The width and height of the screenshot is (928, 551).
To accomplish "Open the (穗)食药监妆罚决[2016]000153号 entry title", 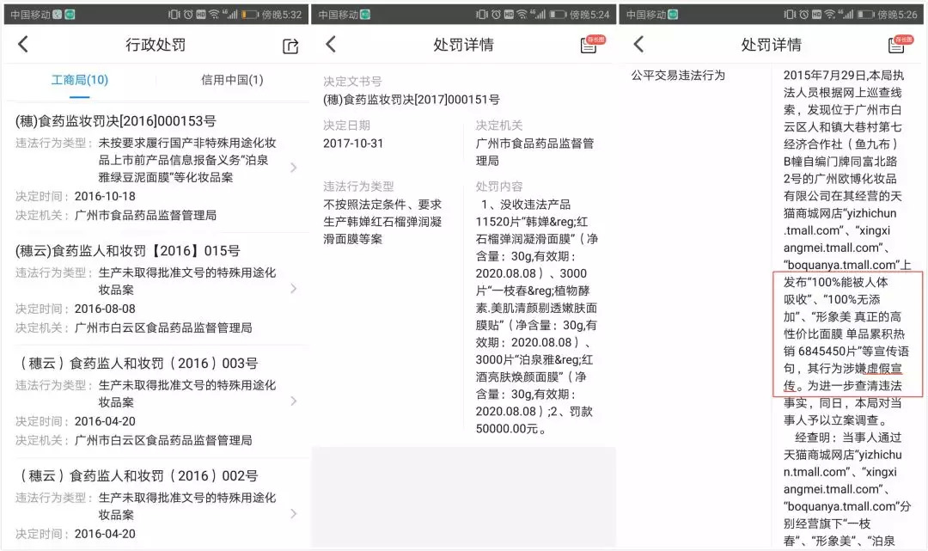I will (116, 121).
